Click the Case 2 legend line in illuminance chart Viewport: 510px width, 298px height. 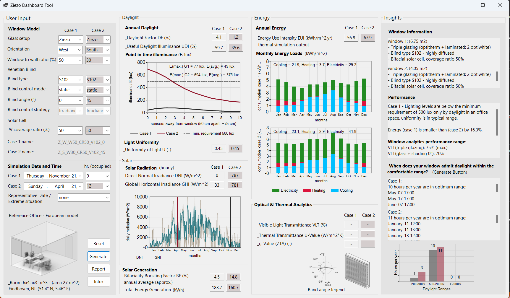point(161,133)
